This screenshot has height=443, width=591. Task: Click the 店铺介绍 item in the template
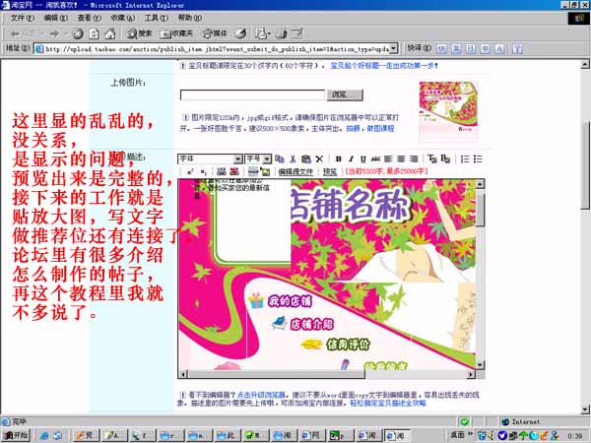pos(312,324)
